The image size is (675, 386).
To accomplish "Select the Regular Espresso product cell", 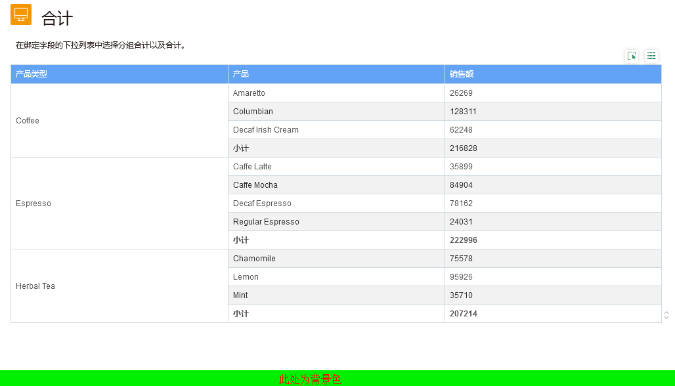I will tap(266, 222).
